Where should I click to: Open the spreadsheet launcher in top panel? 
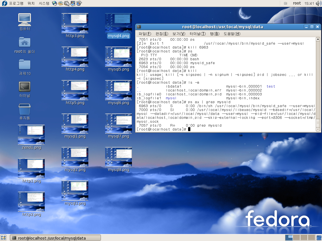pos(79,3)
